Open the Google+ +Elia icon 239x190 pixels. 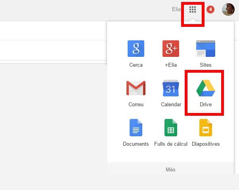tap(170, 49)
